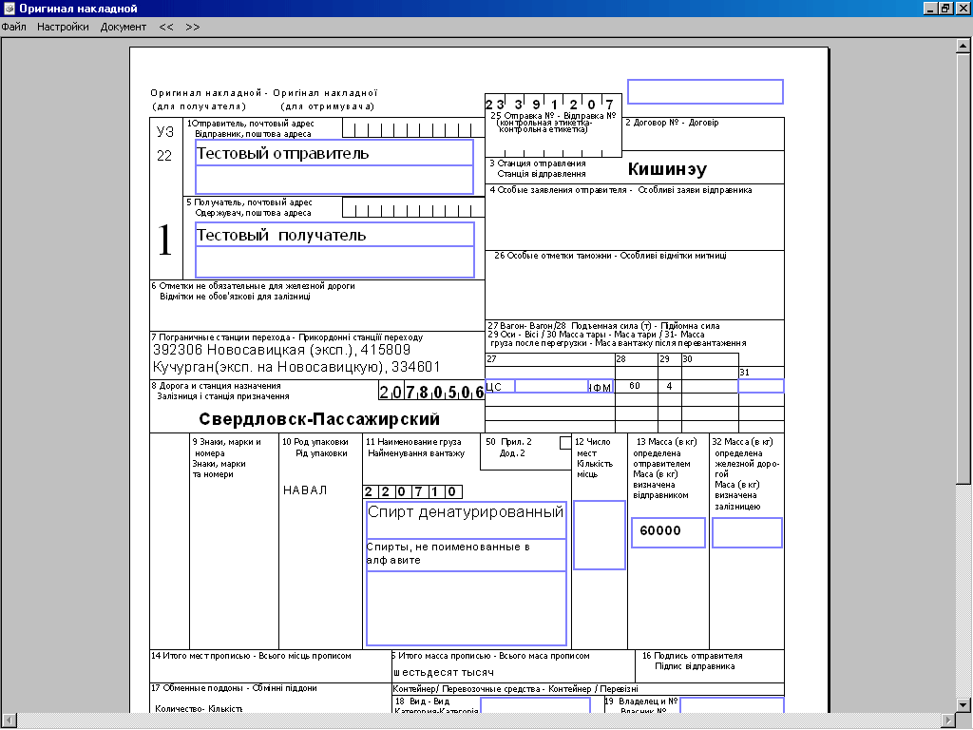Screen dimensions: 973x730
Task: Click the empty sender address field below sender name
Action: click(x=334, y=180)
